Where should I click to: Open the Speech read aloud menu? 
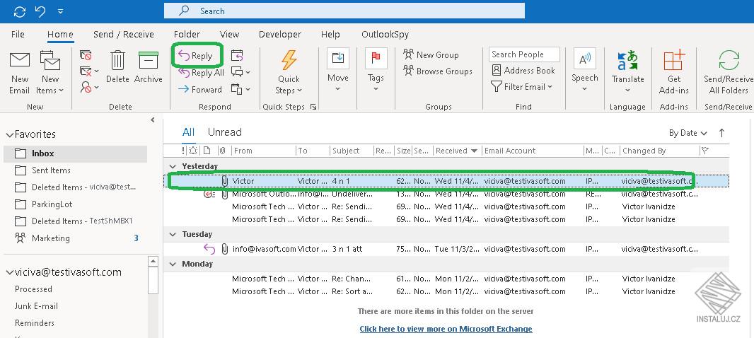(x=585, y=71)
